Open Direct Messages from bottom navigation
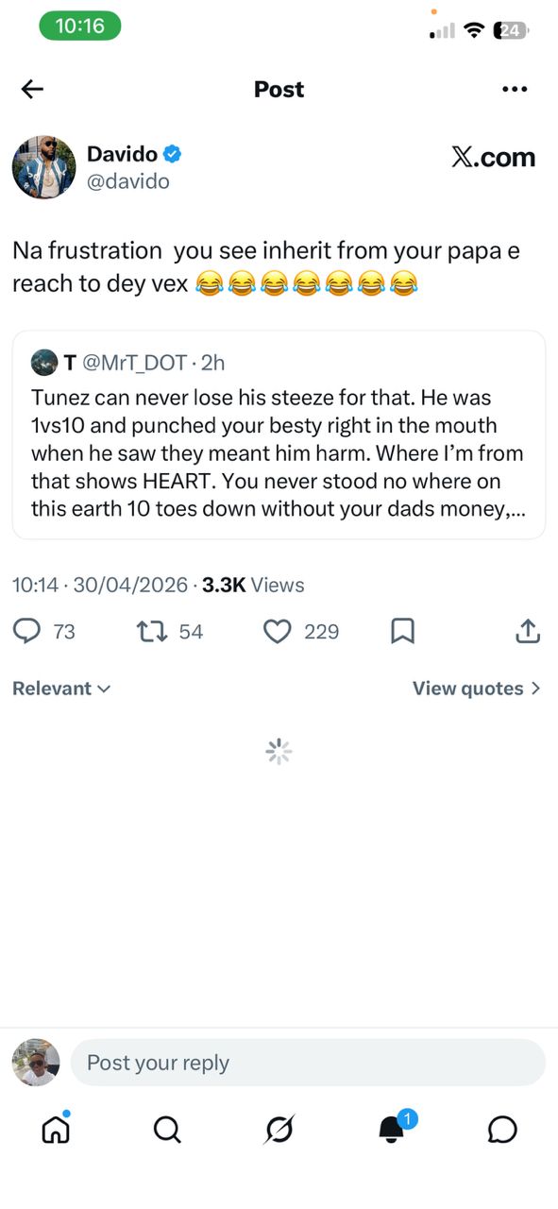 tap(502, 1130)
